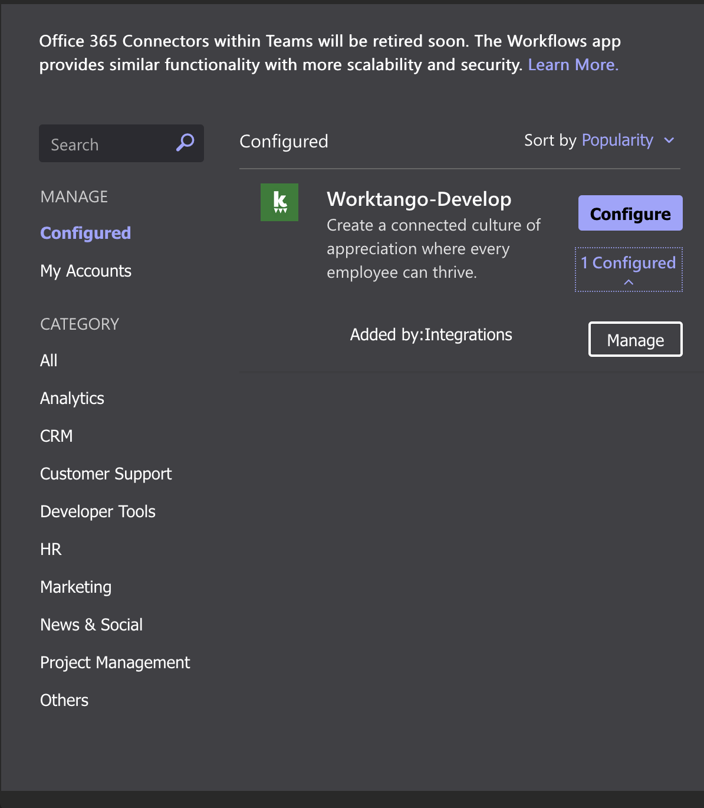The width and height of the screenshot is (704, 808).
Task: Click the Manage button
Action: (x=636, y=339)
